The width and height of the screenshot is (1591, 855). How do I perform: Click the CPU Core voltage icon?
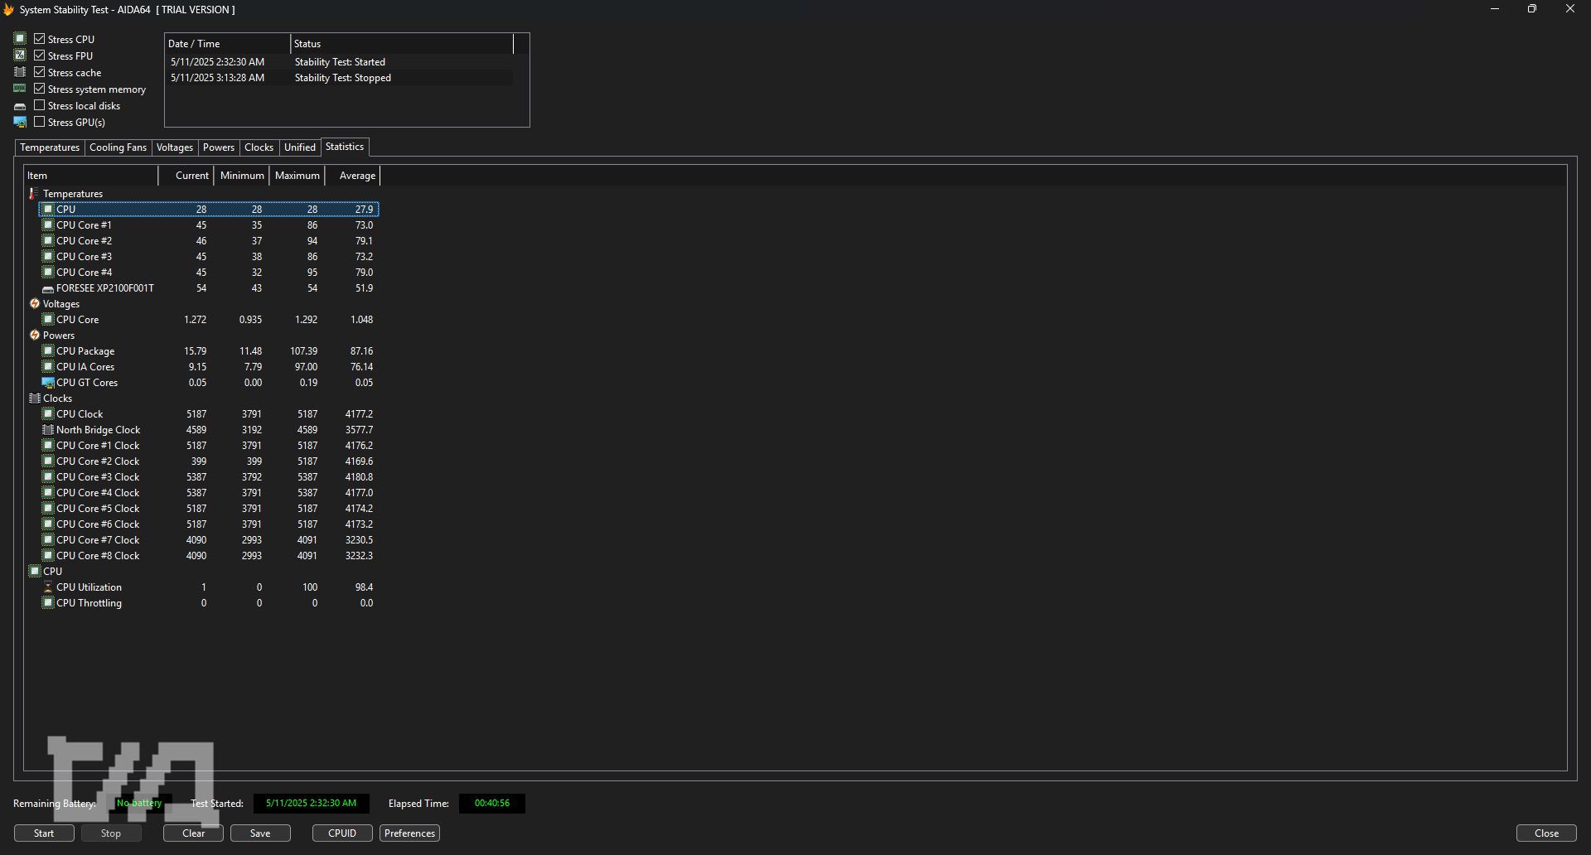48,319
